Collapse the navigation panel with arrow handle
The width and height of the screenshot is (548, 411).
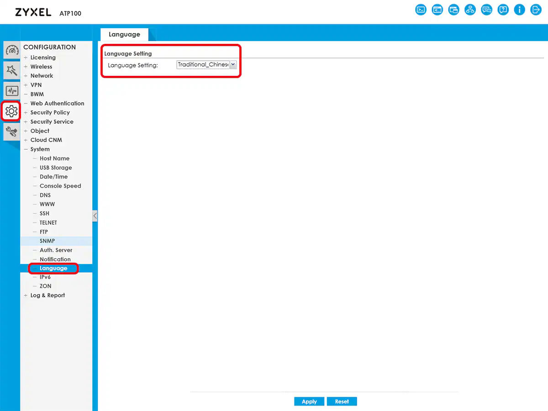[95, 216]
